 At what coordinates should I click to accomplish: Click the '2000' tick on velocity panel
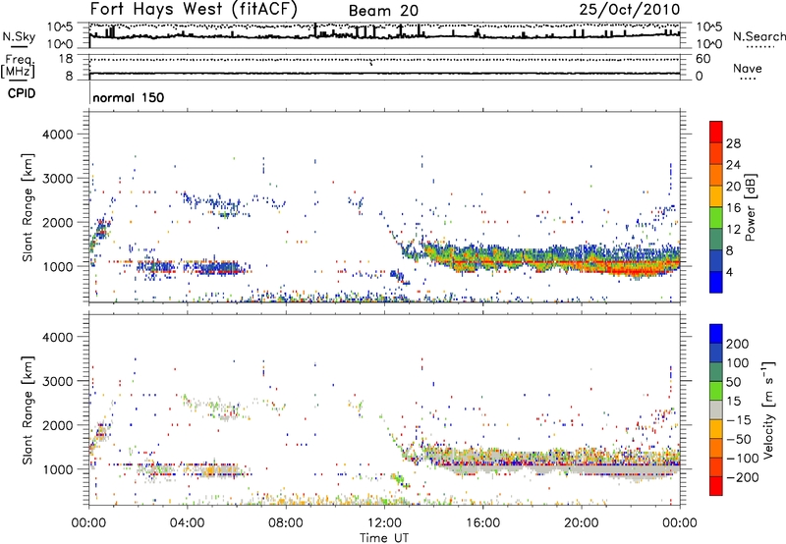coord(57,425)
